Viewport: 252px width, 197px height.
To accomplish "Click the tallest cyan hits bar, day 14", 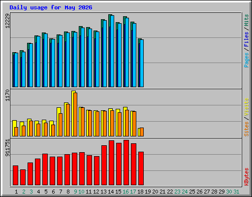I will point(112,51).
